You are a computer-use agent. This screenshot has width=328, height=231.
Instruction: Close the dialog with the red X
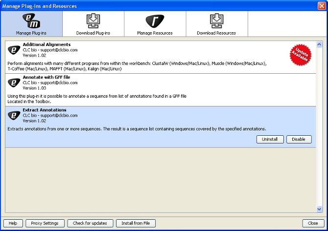[x=322, y=6]
